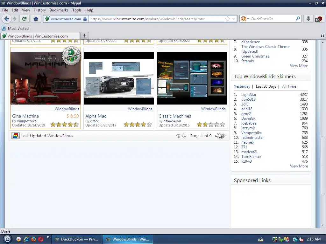Select the WindowBlinds | WinCustomize.com tab
The width and height of the screenshot is (326, 244).
click(40, 36)
